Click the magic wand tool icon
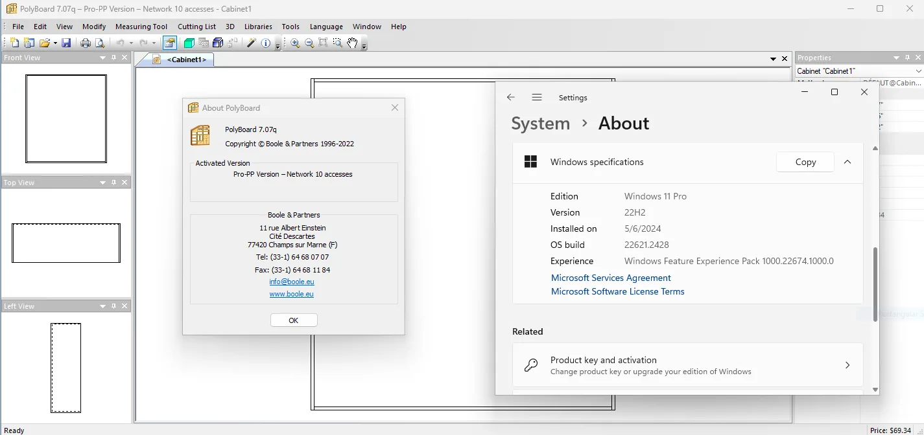 click(252, 43)
